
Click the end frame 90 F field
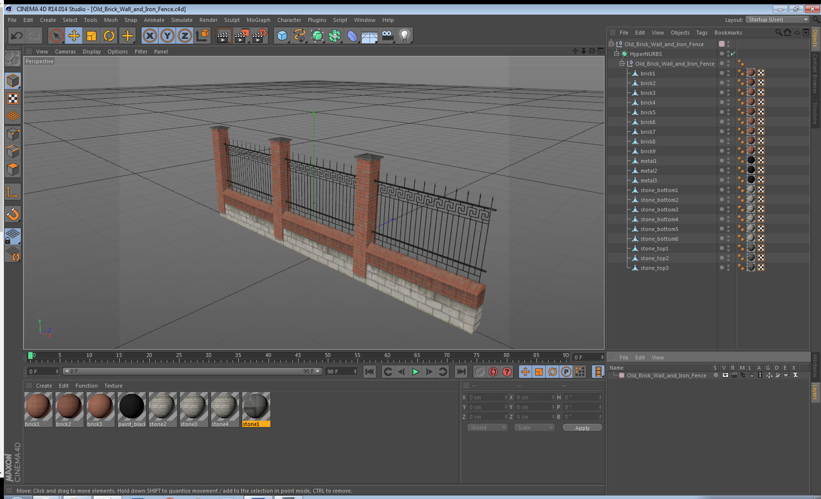(x=342, y=372)
